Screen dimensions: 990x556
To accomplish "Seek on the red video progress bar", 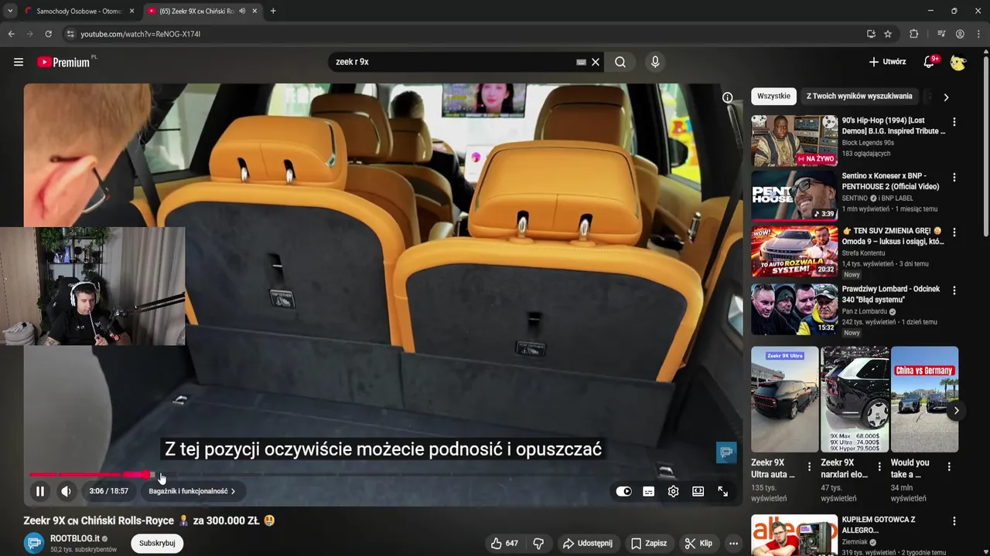I will tap(383, 474).
